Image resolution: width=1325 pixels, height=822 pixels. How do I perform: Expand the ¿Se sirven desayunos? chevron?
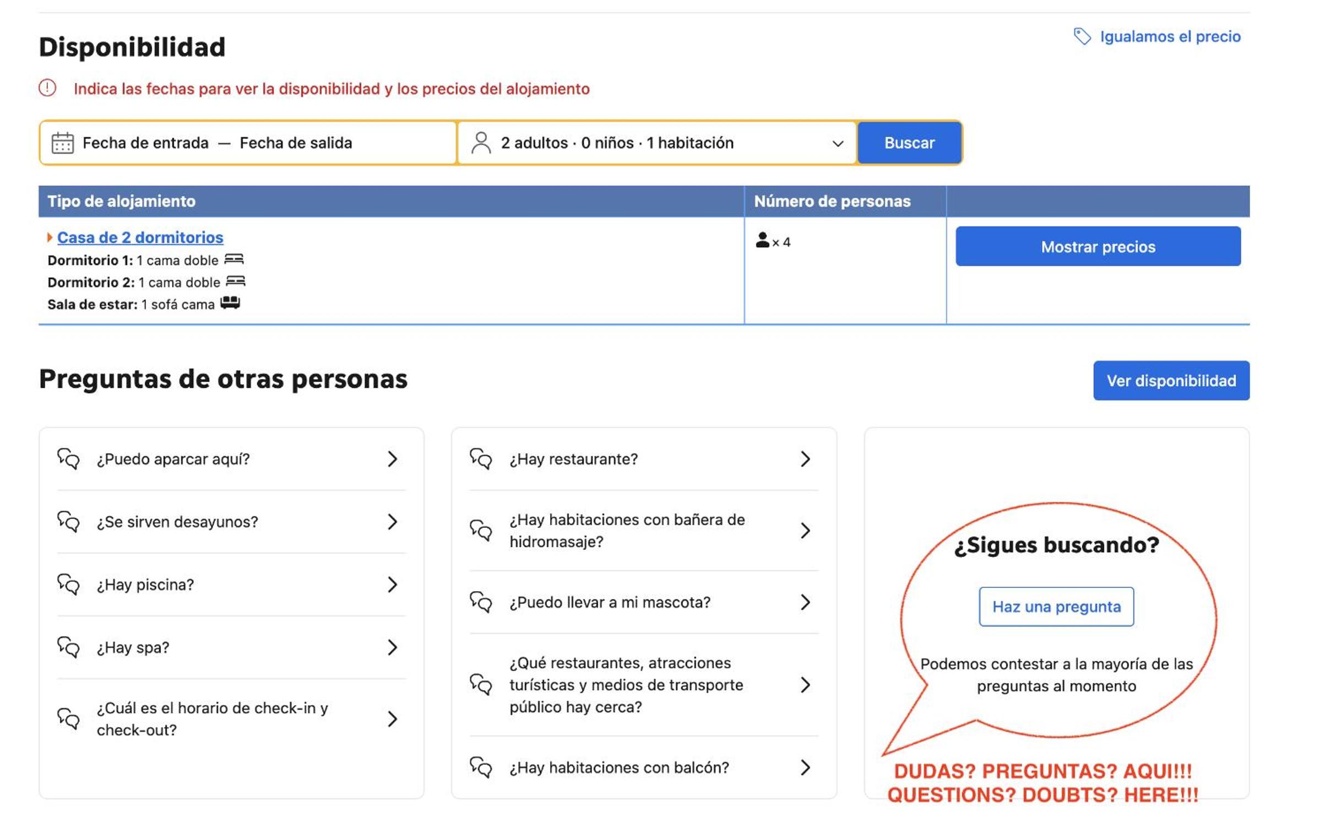(392, 521)
